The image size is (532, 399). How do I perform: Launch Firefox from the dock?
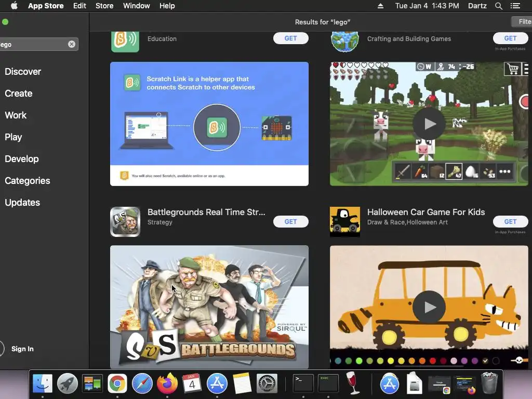167,383
